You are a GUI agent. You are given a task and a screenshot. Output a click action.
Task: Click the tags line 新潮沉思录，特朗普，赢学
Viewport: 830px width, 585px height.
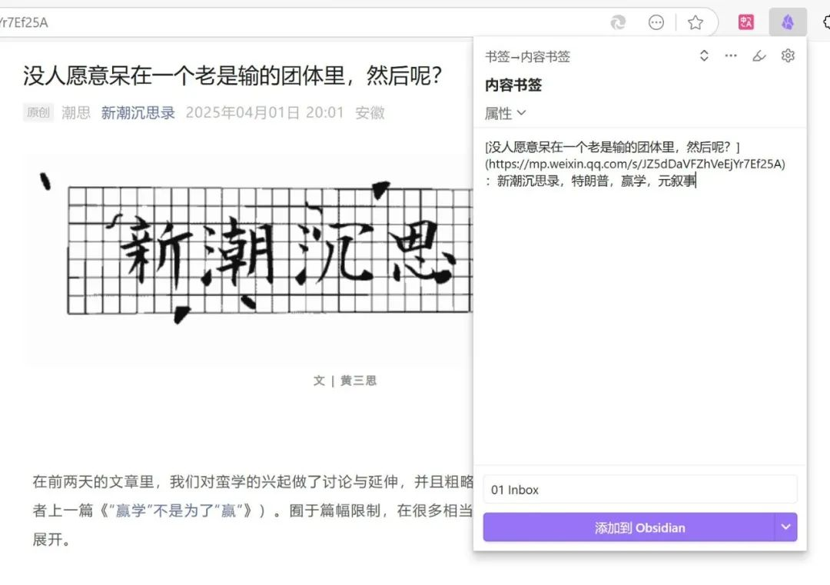point(589,181)
